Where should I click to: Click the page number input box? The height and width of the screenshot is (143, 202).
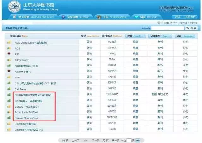[129, 140]
